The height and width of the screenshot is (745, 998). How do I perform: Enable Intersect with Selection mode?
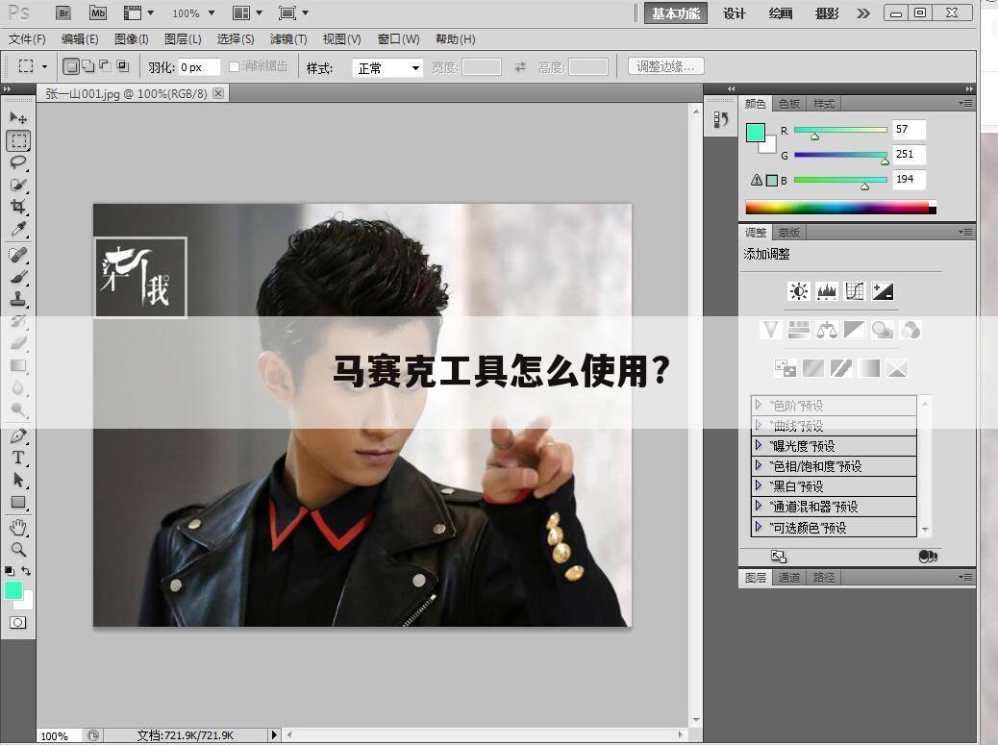pyautogui.click(x=122, y=66)
